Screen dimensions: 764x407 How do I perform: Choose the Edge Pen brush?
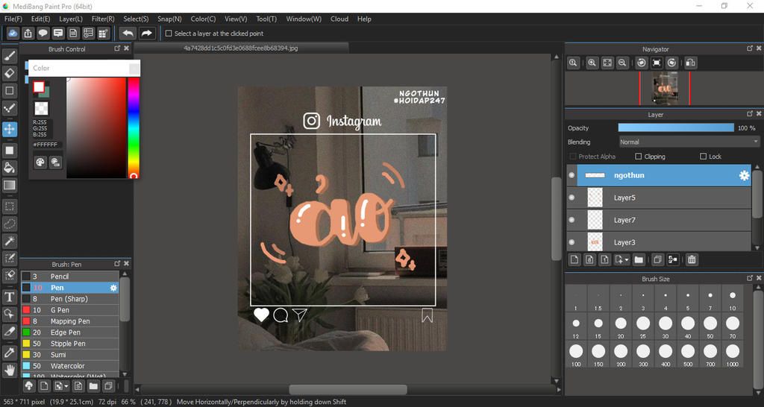(69, 332)
